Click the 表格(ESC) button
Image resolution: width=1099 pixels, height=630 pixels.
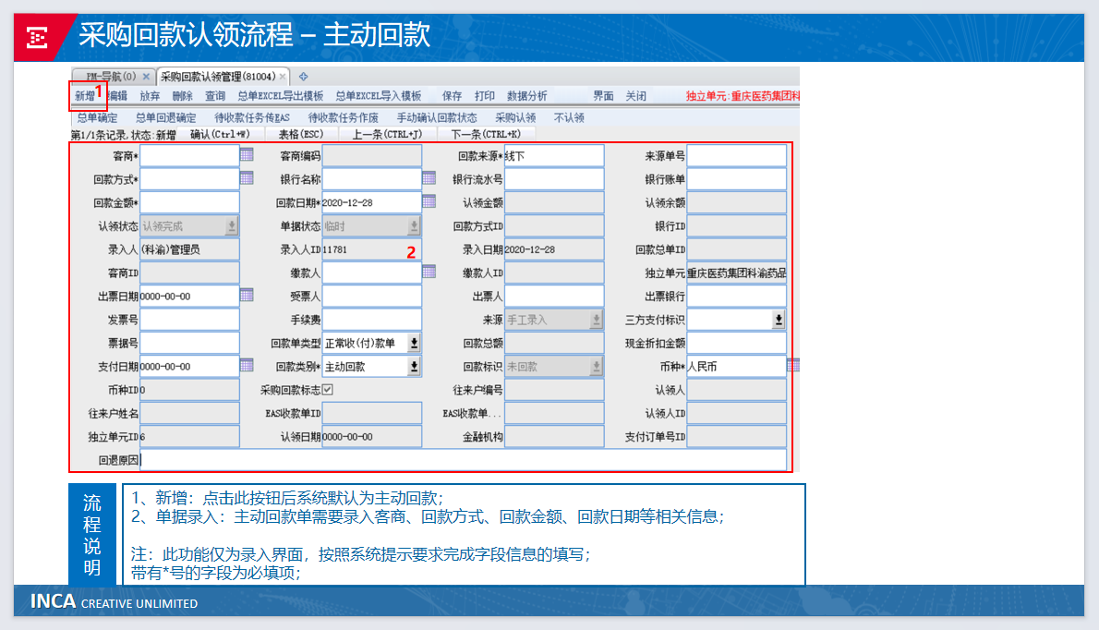click(301, 135)
